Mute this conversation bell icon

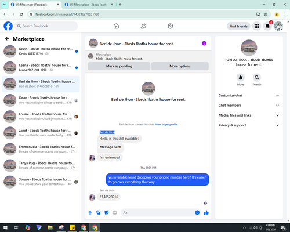coord(240,78)
